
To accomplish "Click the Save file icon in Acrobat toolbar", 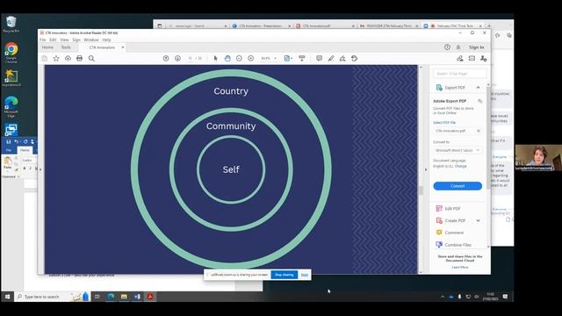I will coord(45,59).
